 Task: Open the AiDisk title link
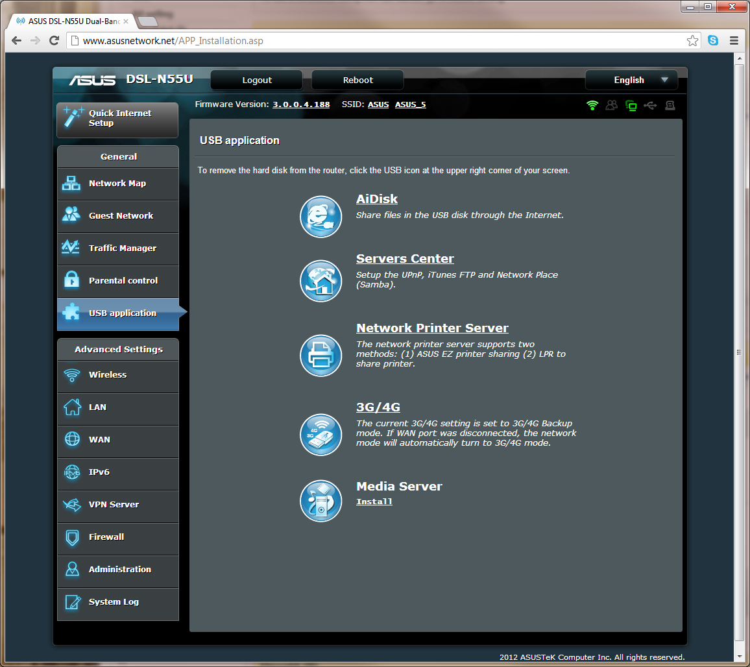[x=377, y=199]
